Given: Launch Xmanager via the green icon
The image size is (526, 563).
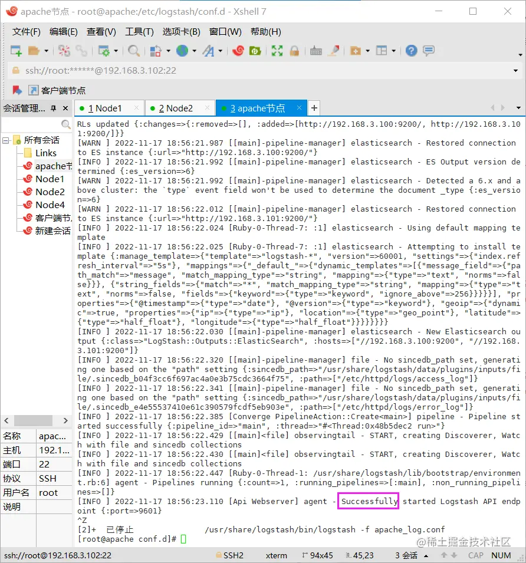Looking at the screenshot, I should [255, 51].
